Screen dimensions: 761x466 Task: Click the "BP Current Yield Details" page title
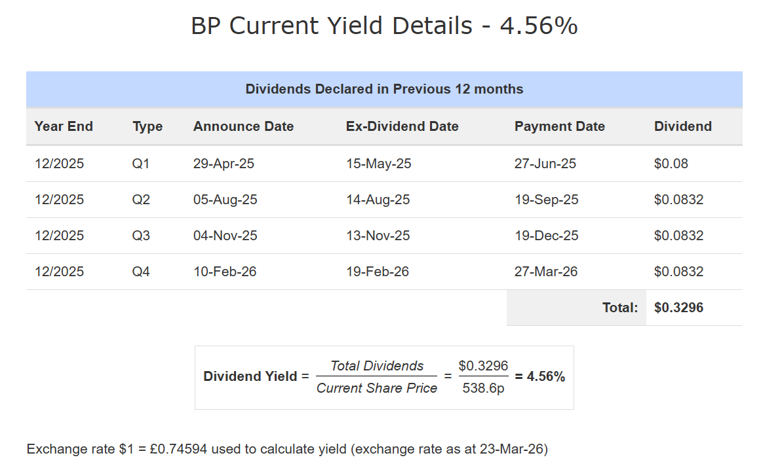point(384,26)
